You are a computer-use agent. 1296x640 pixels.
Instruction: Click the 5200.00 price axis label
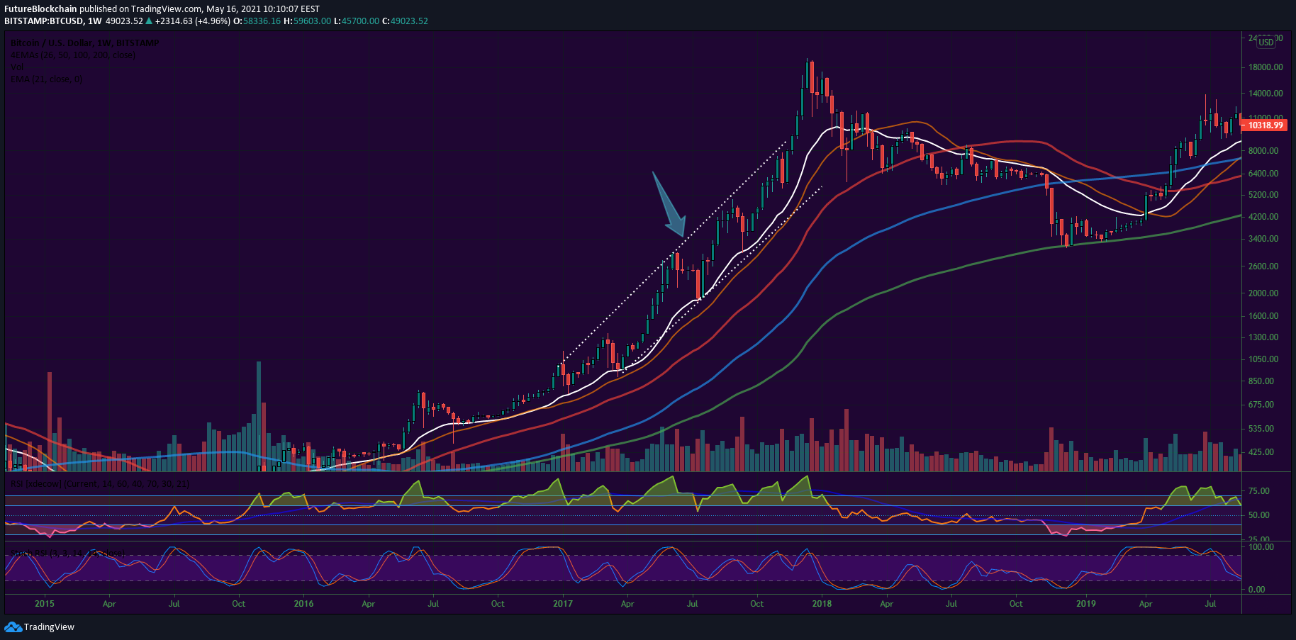[x=1263, y=195]
